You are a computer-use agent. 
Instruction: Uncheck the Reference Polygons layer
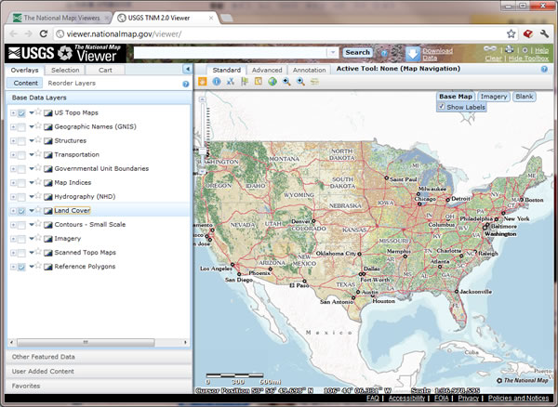pyautogui.click(x=21, y=267)
